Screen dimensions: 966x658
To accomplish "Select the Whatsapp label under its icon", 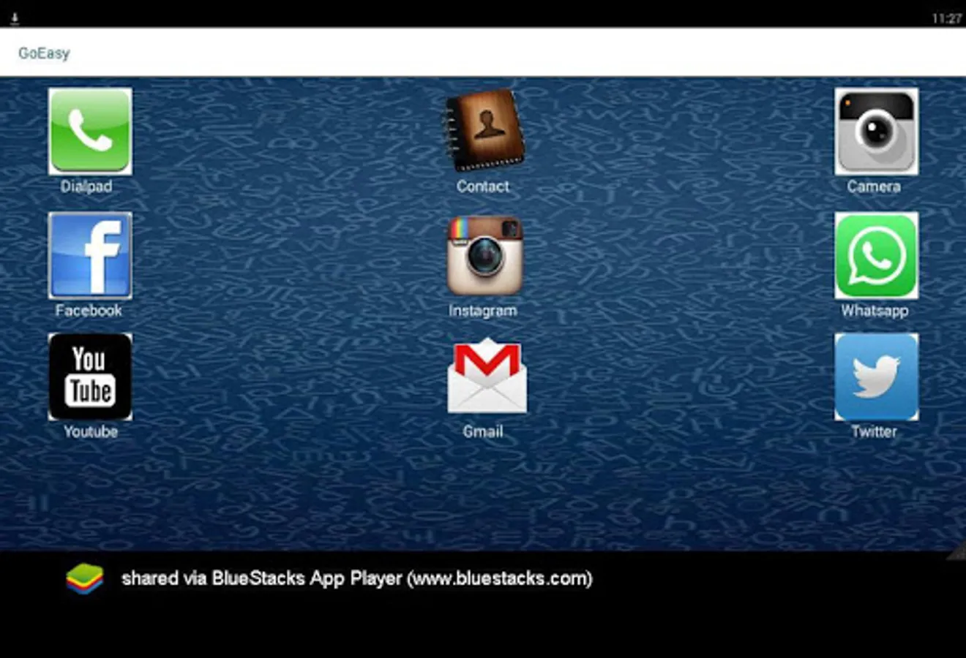I will pyautogui.click(x=875, y=310).
